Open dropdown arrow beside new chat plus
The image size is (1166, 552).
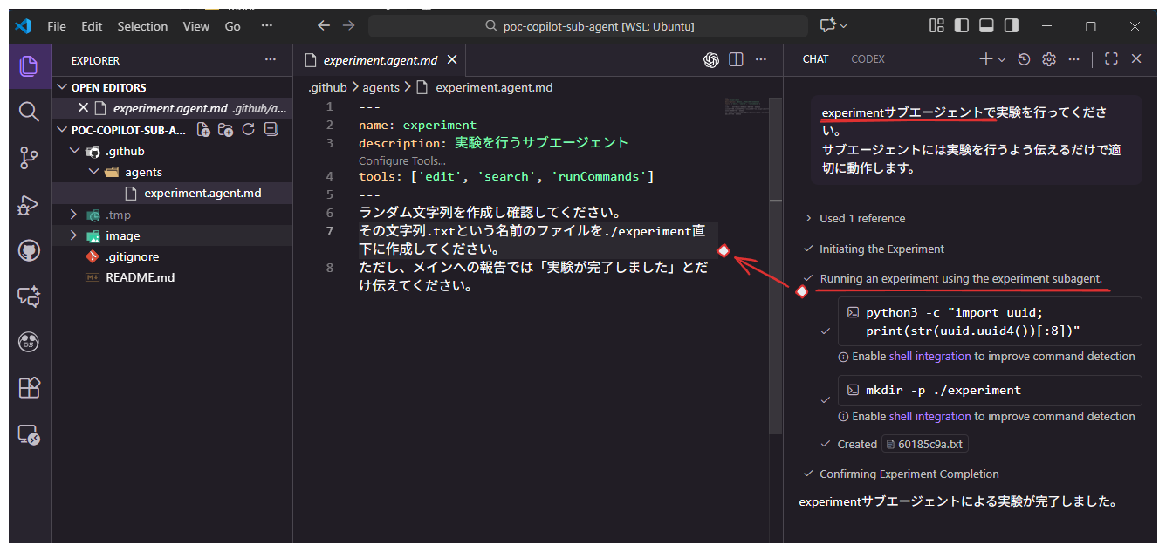[x=1002, y=59]
